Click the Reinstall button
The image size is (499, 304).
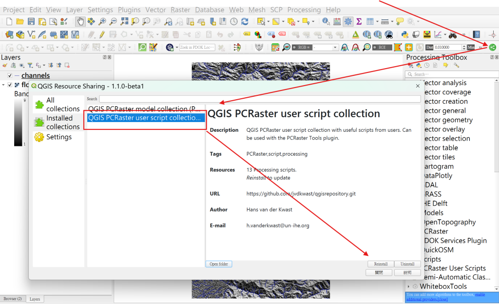(381, 264)
